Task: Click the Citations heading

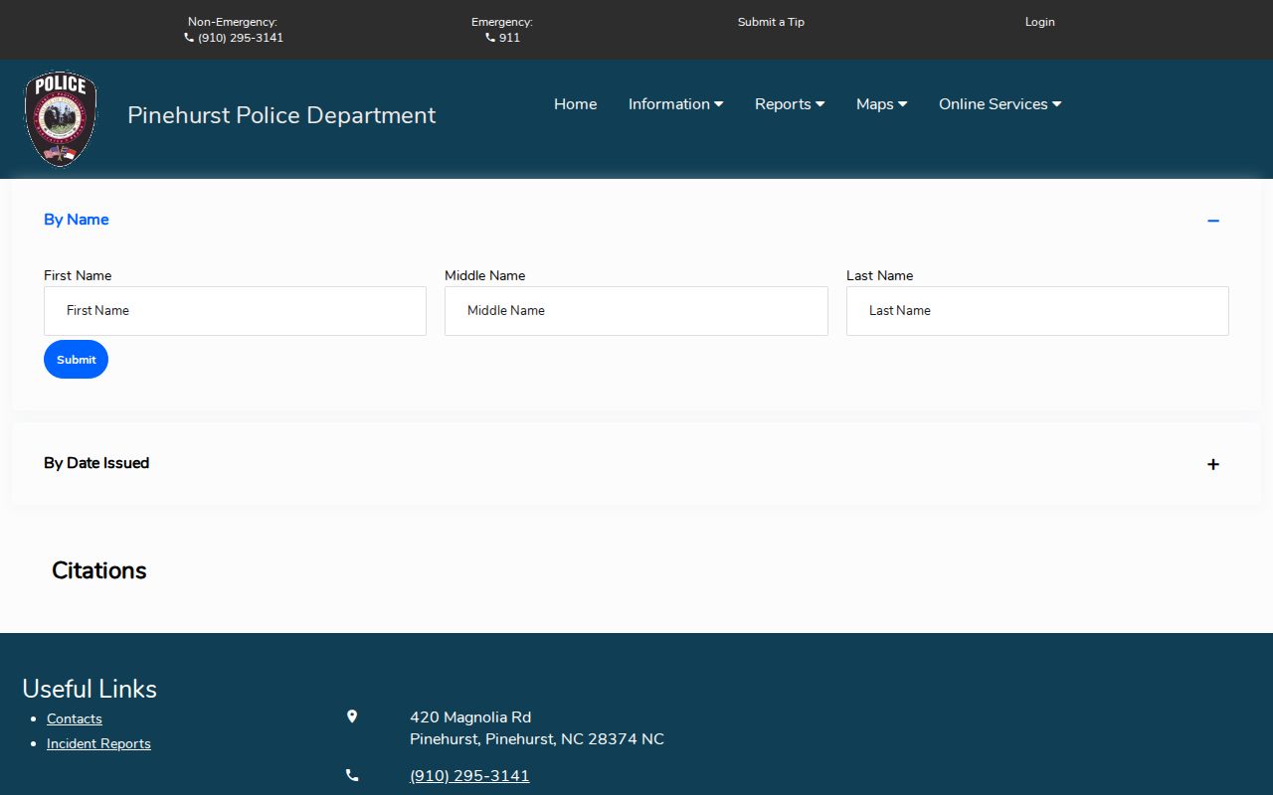Action: coord(99,570)
